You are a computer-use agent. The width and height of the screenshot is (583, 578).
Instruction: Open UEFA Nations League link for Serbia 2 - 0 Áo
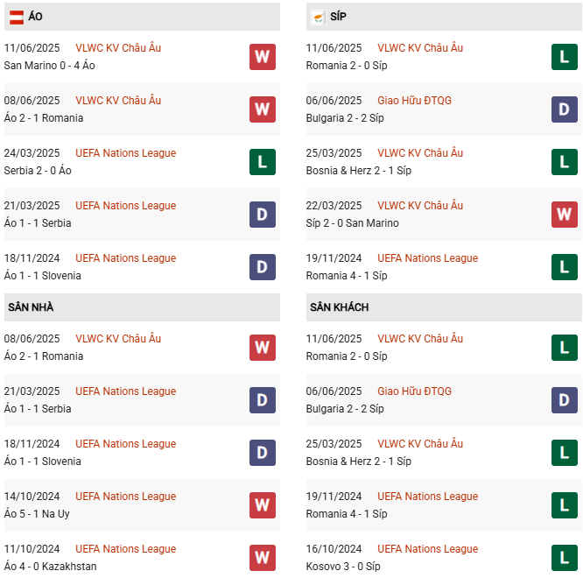point(126,153)
